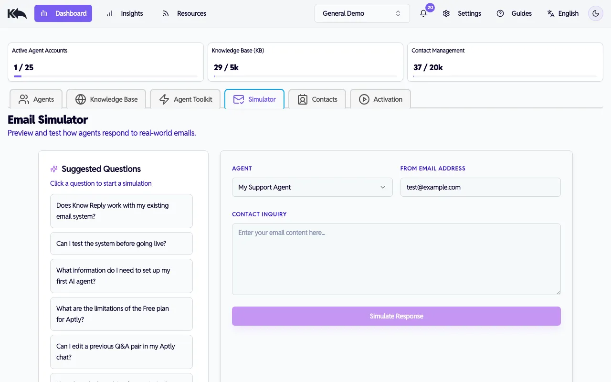Screen dimensions: 611x382
Task: Toggle dark mode with moon icon
Action: tap(596, 13)
